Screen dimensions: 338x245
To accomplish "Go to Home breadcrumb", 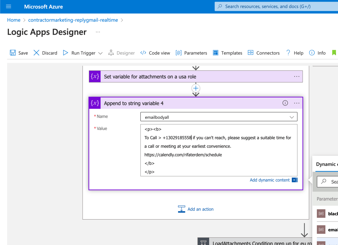I will 14,20.
